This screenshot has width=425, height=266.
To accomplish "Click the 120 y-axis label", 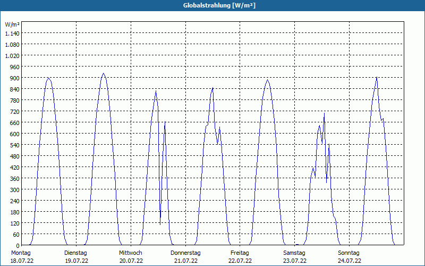I will [15, 223].
